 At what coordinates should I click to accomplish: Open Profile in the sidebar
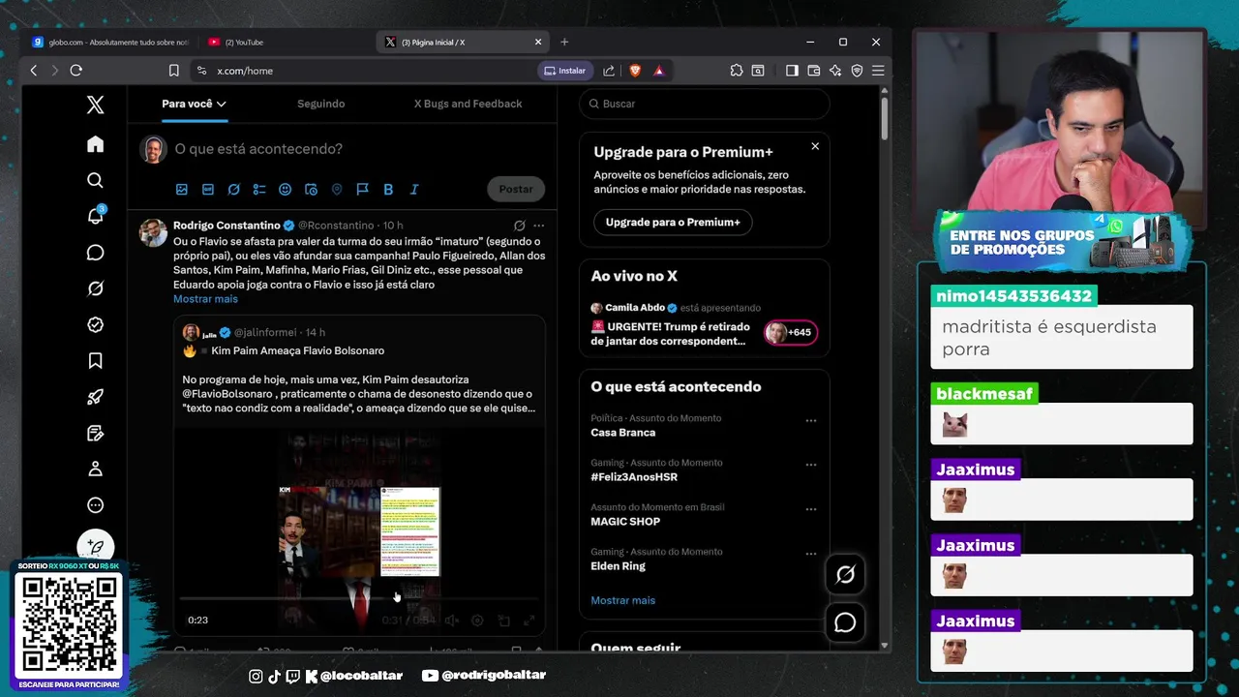[95, 470]
